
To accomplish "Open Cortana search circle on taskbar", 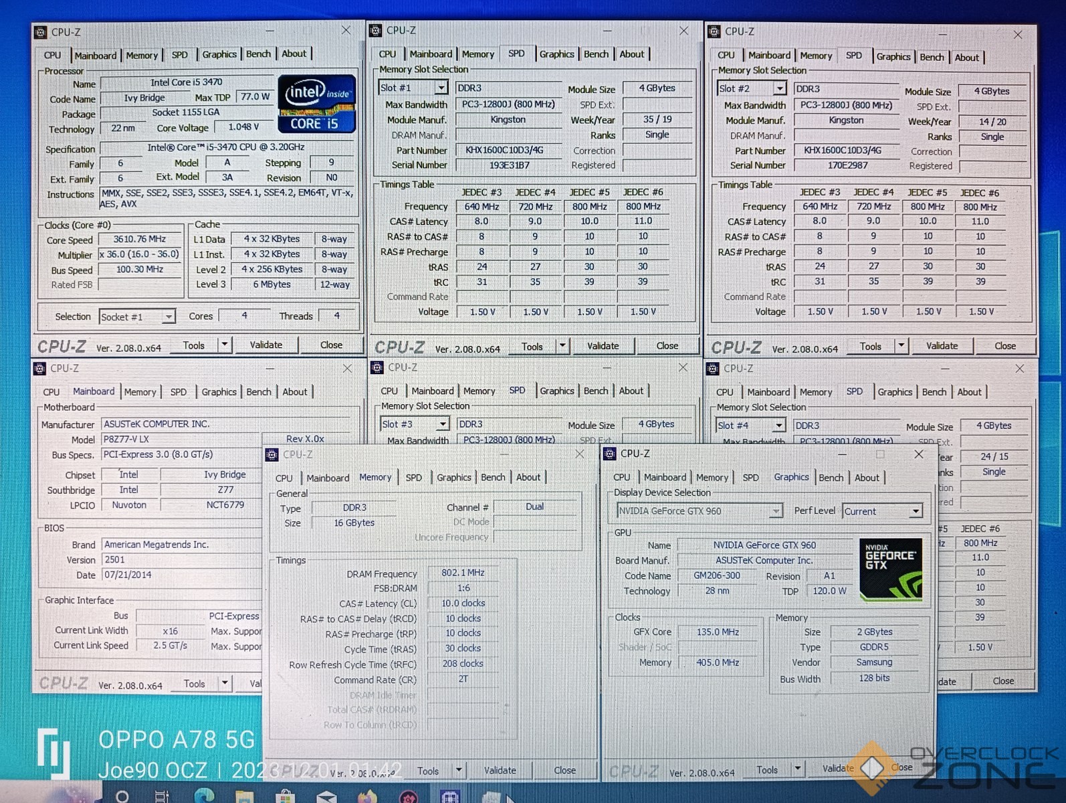I will [x=122, y=796].
